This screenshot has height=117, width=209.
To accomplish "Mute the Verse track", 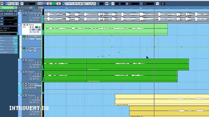I will click(24, 25).
